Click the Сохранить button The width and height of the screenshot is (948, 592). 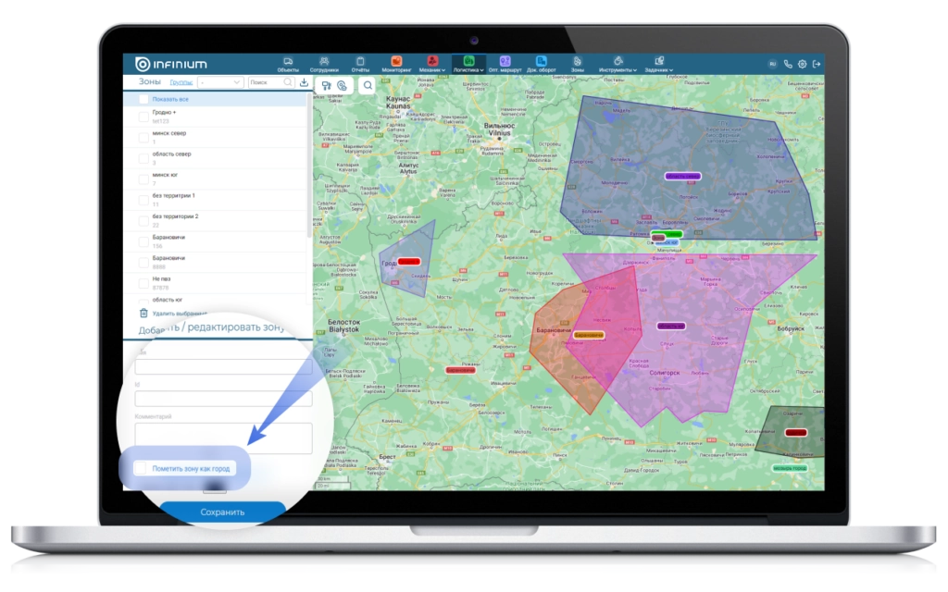(x=222, y=512)
